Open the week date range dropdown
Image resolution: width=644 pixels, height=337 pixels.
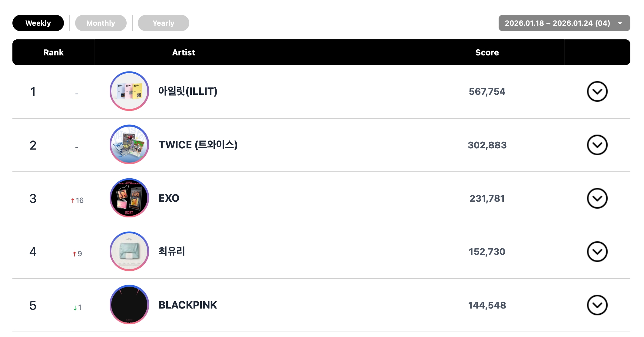[564, 23]
